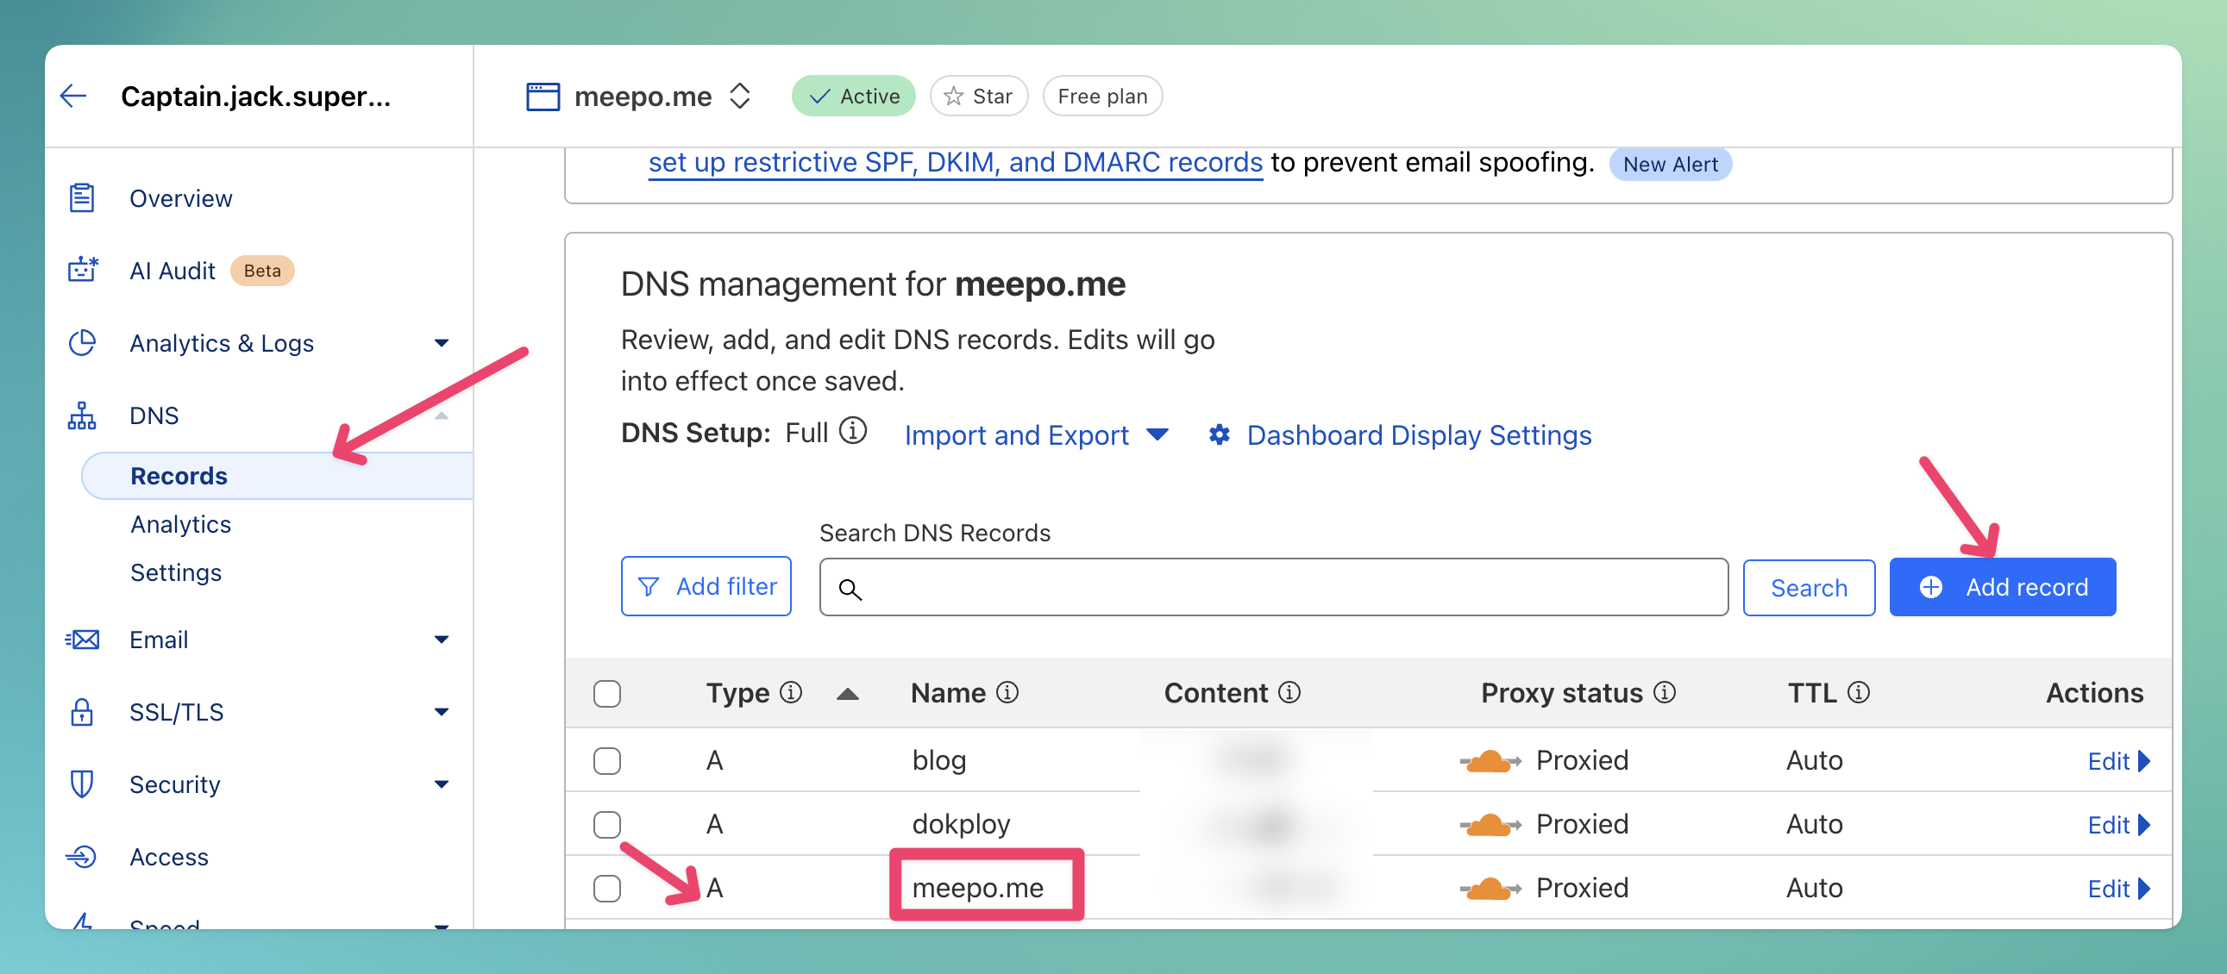The height and width of the screenshot is (974, 2227).
Task: Click the Name column info icon
Action: click(x=1007, y=692)
